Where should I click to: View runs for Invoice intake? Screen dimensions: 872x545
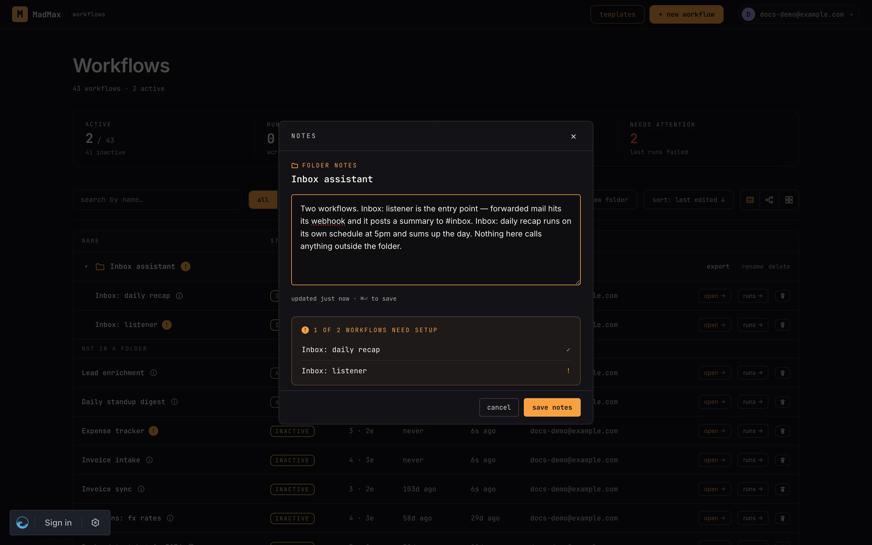pos(752,460)
